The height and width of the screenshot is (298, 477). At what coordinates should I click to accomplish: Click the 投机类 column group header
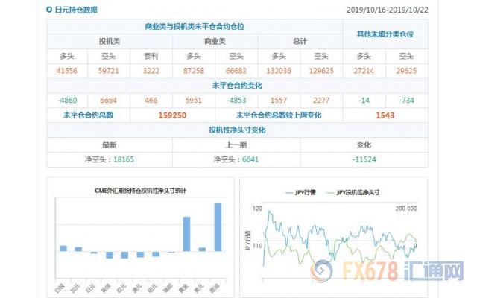[110, 42]
